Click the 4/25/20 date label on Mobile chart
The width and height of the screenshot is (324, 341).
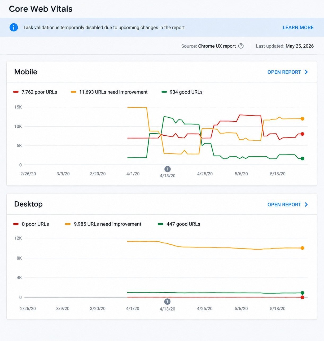[x=205, y=174]
